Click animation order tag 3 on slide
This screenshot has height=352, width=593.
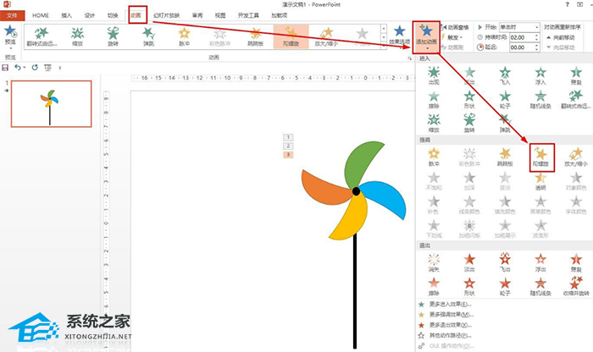pos(288,155)
